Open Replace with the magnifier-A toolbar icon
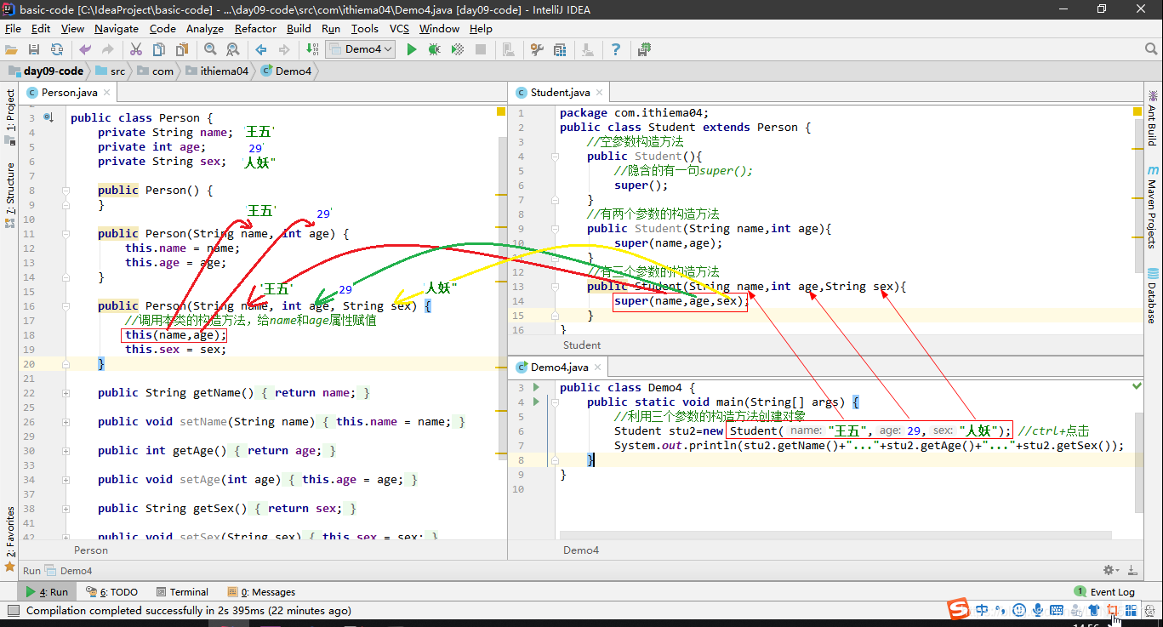The height and width of the screenshot is (627, 1163). click(232, 49)
